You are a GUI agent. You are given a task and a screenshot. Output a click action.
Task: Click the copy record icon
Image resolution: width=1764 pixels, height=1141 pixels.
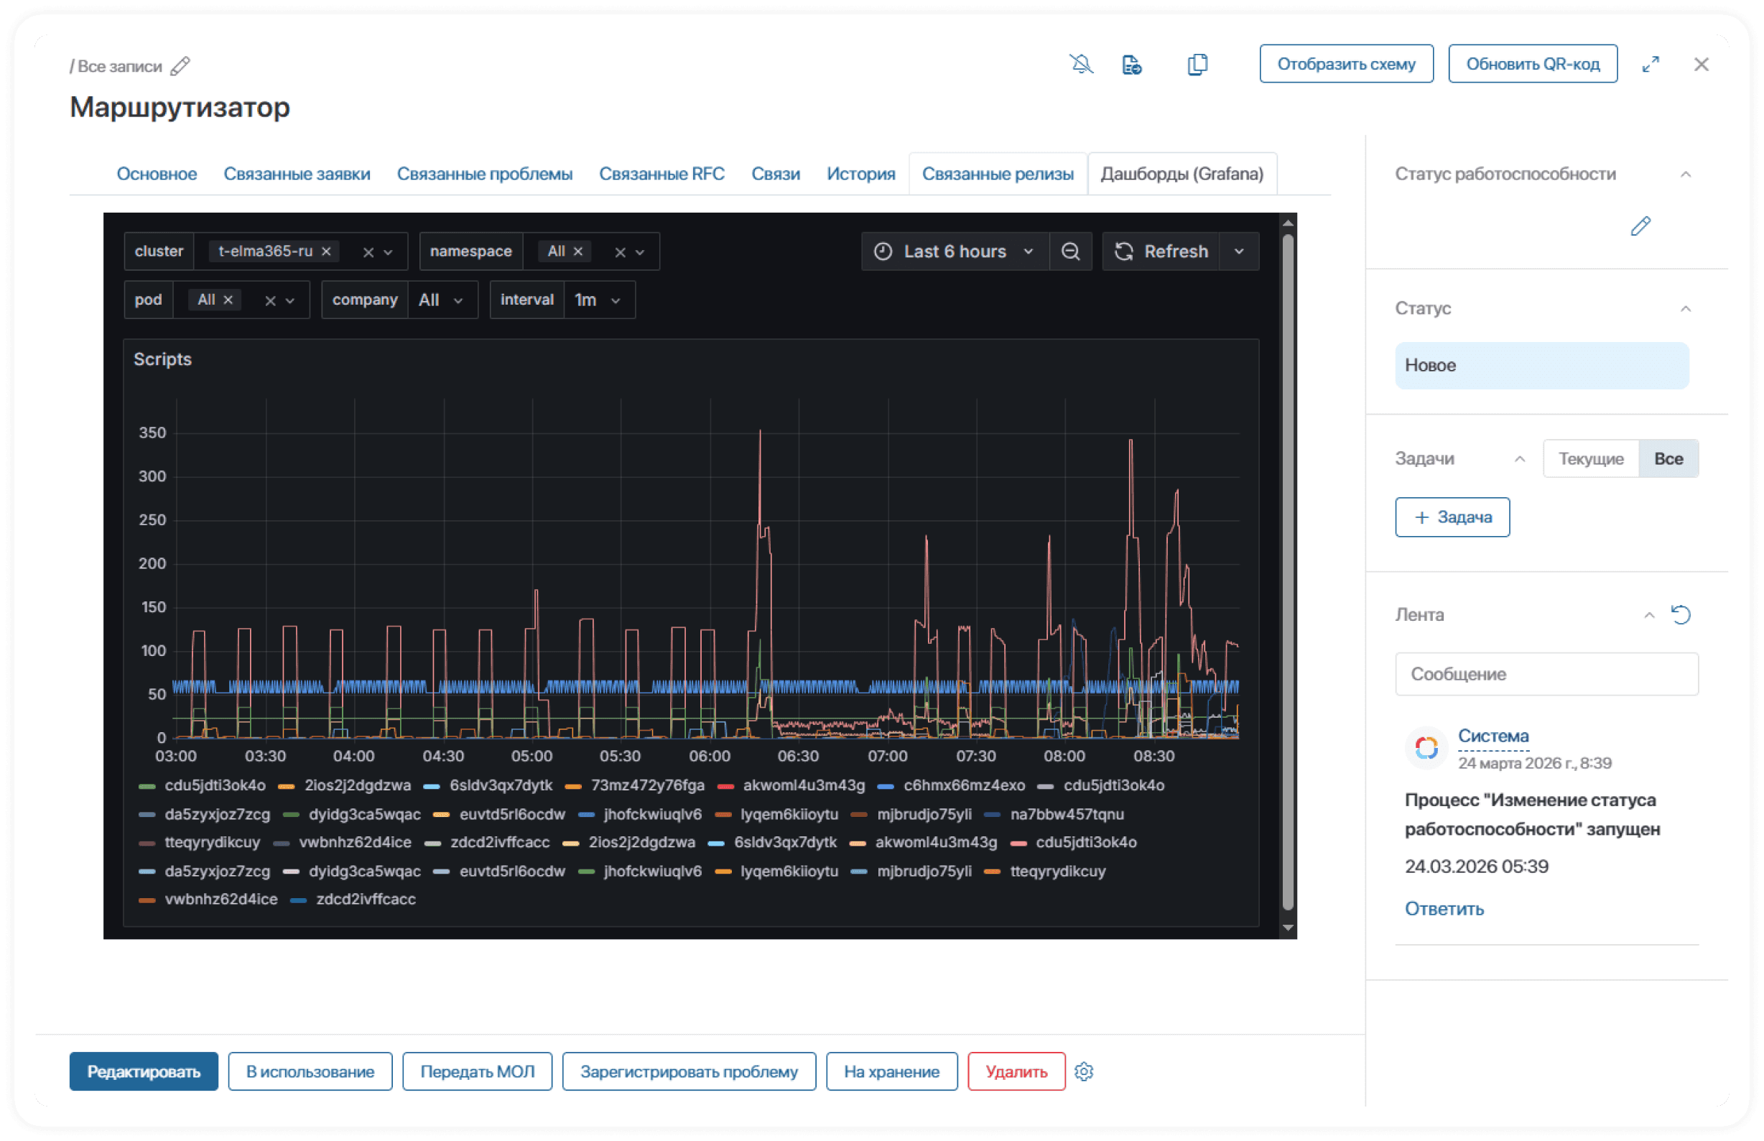pos(1197,65)
